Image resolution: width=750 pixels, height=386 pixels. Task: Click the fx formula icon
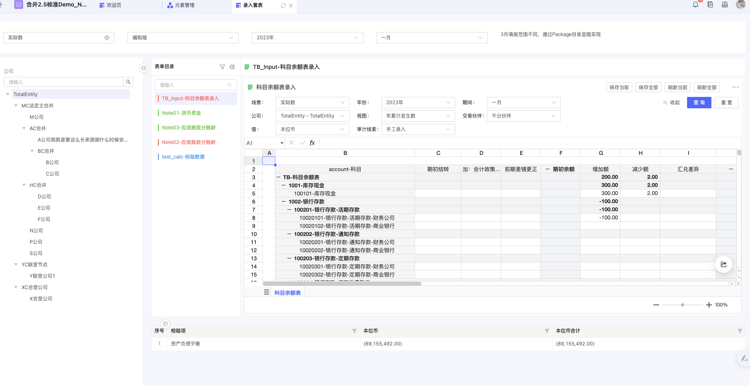pos(312,143)
